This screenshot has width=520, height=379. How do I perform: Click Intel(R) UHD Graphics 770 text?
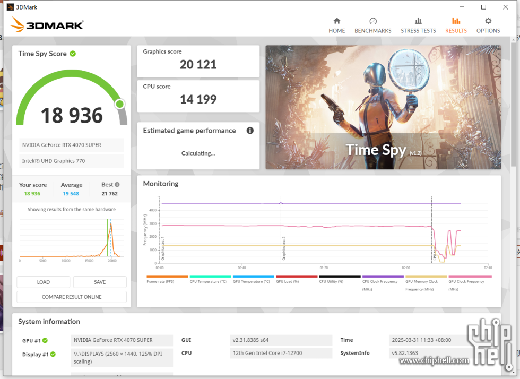click(x=54, y=161)
